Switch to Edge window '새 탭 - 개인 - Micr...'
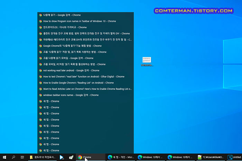242x161 pixels. (x=121, y=157)
